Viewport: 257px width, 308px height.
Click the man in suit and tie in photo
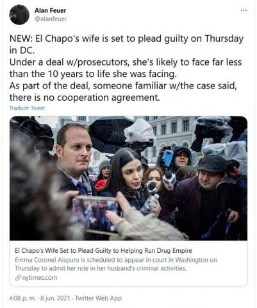click(75, 162)
